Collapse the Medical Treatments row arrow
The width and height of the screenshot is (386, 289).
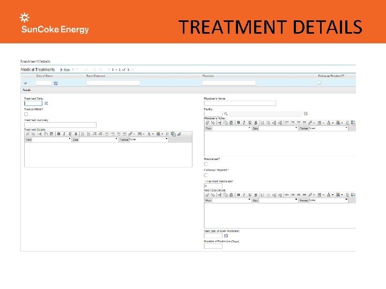25,83
